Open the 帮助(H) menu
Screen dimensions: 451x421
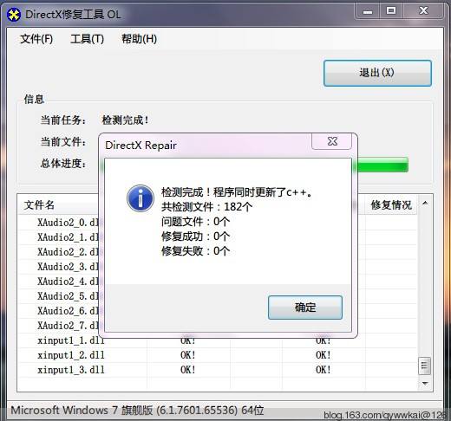point(139,39)
